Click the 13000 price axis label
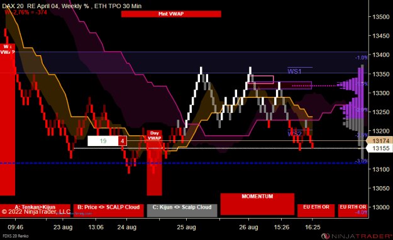 381,207
